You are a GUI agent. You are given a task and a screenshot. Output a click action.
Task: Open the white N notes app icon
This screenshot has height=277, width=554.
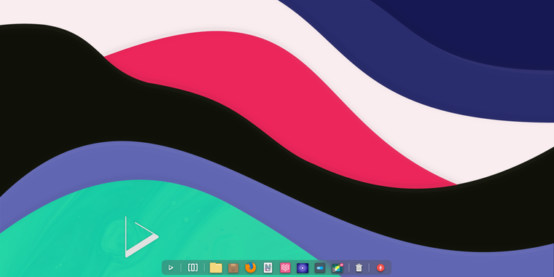click(x=268, y=268)
